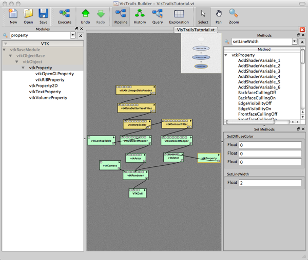The height and width of the screenshot is (260, 308).
Task: Click the Methods search magnifier icon
Action: point(227,41)
